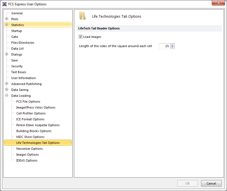Screen dimensions: 227x191
Task: Expand the Statistics tree node
Action: 7,25
